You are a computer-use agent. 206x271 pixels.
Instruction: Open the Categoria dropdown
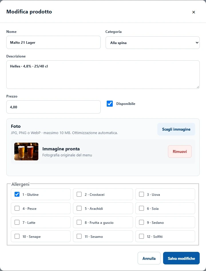tap(152, 43)
